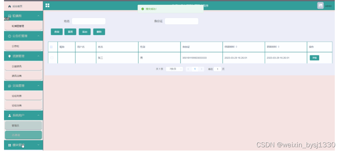The height and width of the screenshot is (152, 341).
Task: Collapse the 交流管理 section chevron
Action: pos(39,86)
